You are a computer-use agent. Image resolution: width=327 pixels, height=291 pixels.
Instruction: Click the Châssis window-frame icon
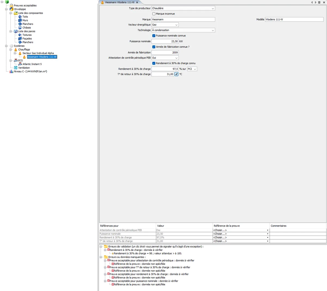click(20, 28)
